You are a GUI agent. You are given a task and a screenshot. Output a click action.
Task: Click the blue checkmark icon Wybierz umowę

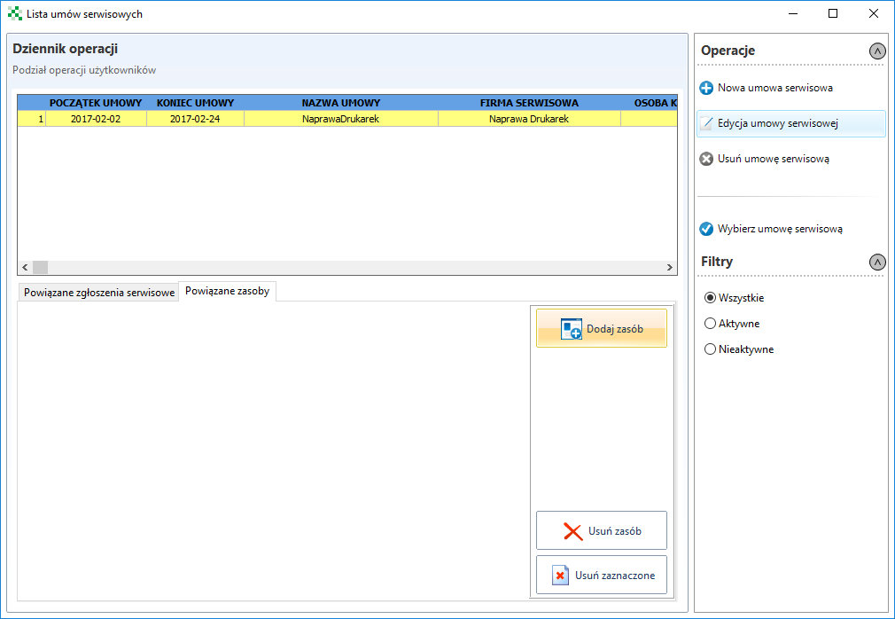coord(706,229)
